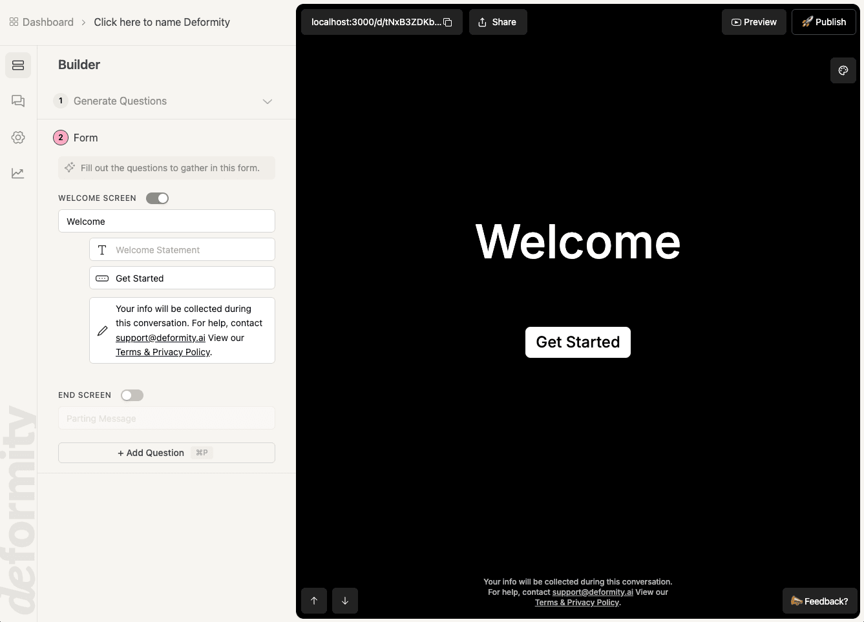Click the Add Question button
The image size is (864, 622).
pyautogui.click(x=166, y=453)
